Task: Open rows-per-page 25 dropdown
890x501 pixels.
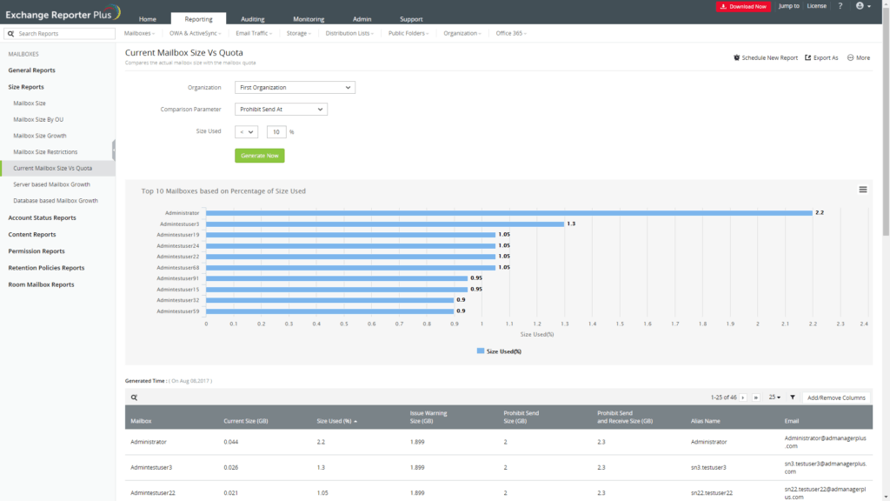Action: click(x=774, y=397)
